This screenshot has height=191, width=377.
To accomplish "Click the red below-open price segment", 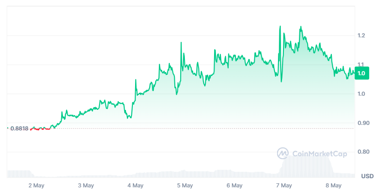I will pyautogui.click(x=40, y=129).
